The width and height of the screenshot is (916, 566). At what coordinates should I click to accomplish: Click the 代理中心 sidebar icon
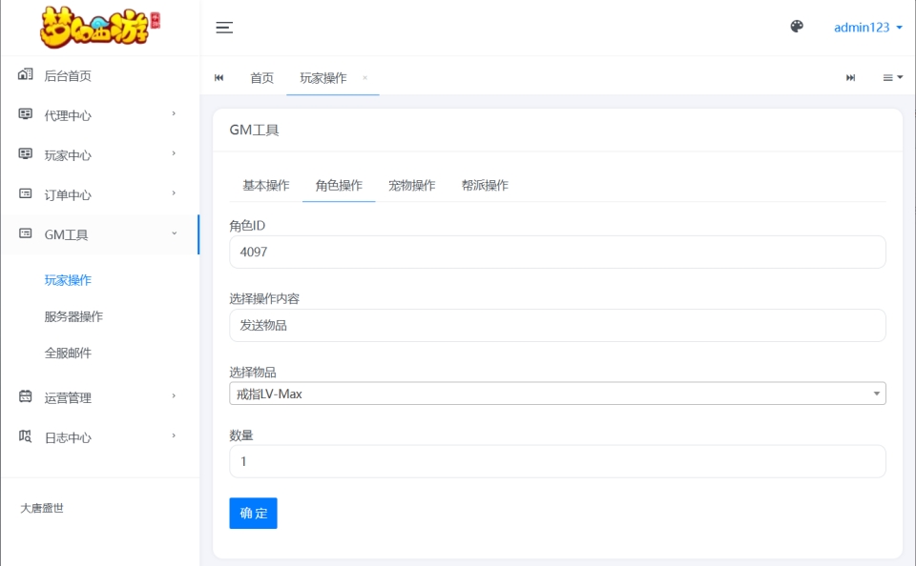pos(25,113)
